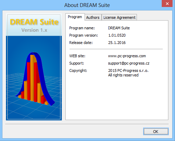Open the License Agreement tab

pos(119,17)
